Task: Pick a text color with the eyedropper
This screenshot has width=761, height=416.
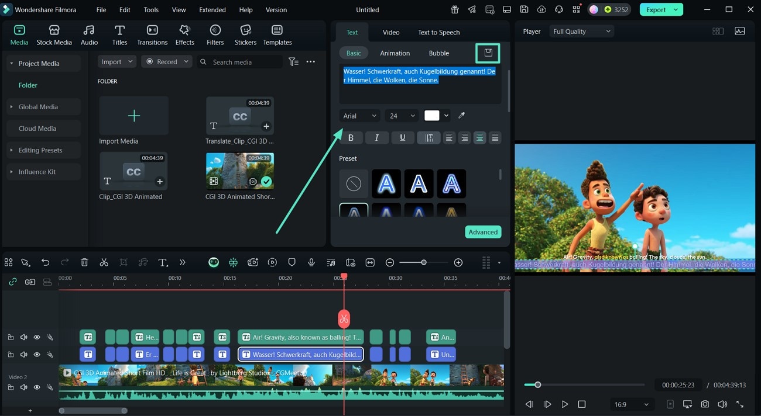Action: coord(461,116)
